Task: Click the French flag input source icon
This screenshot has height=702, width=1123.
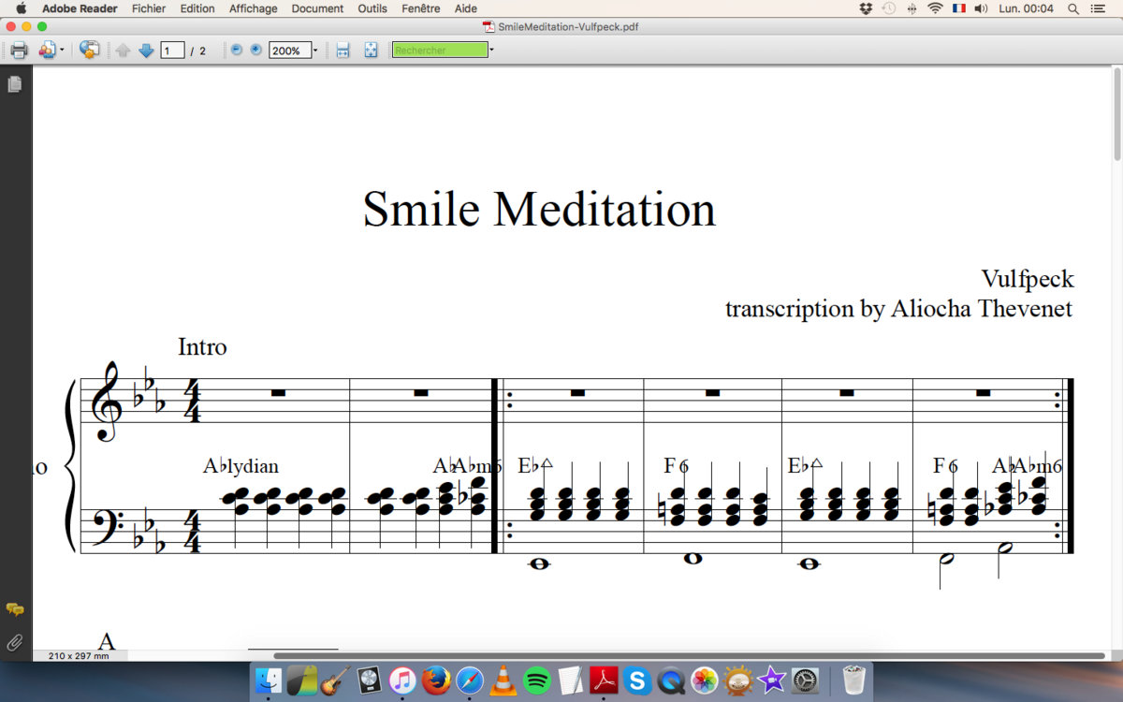Action: (x=958, y=8)
